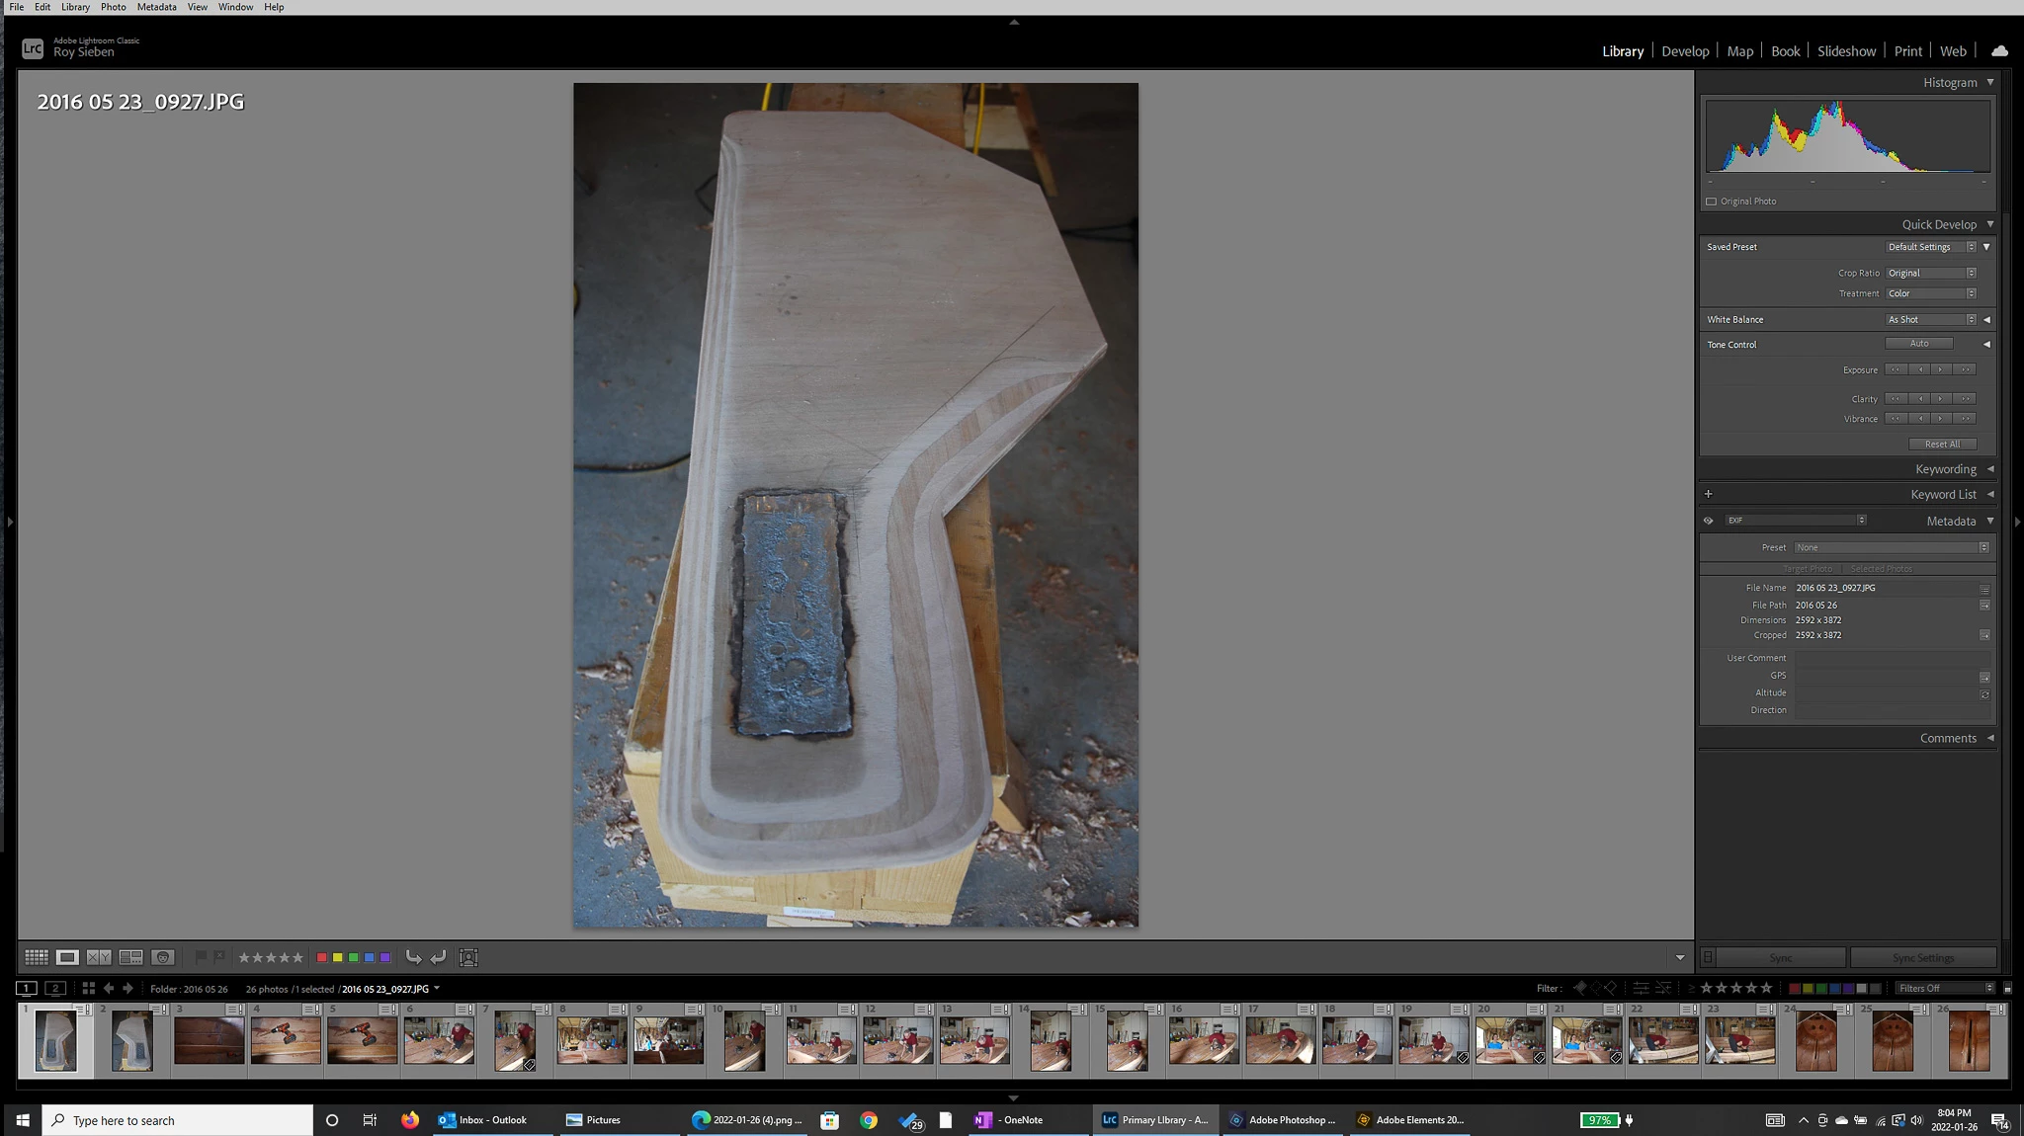Expand the Keywording panel
The height and width of the screenshot is (1136, 2024).
point(1945,469)
